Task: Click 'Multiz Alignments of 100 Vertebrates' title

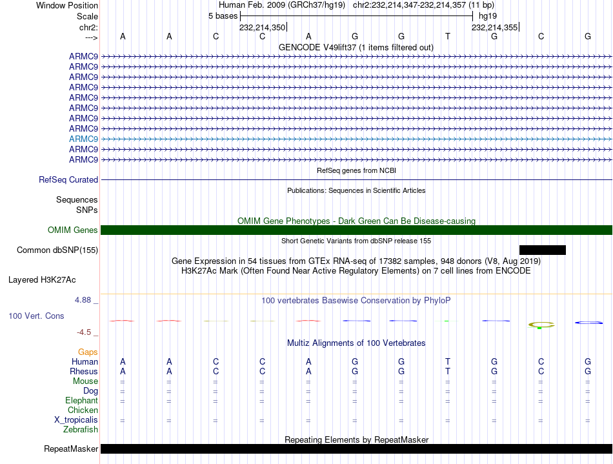Action: click(x=356, y=343)
